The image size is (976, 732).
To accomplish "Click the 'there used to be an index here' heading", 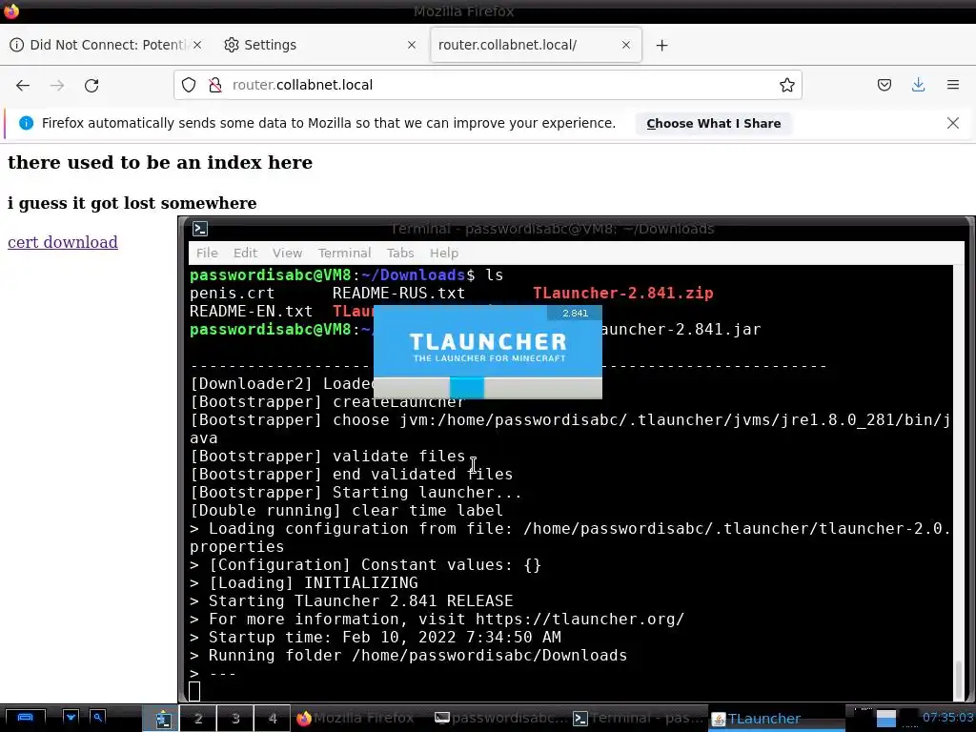I will click(x=160, y=162).
